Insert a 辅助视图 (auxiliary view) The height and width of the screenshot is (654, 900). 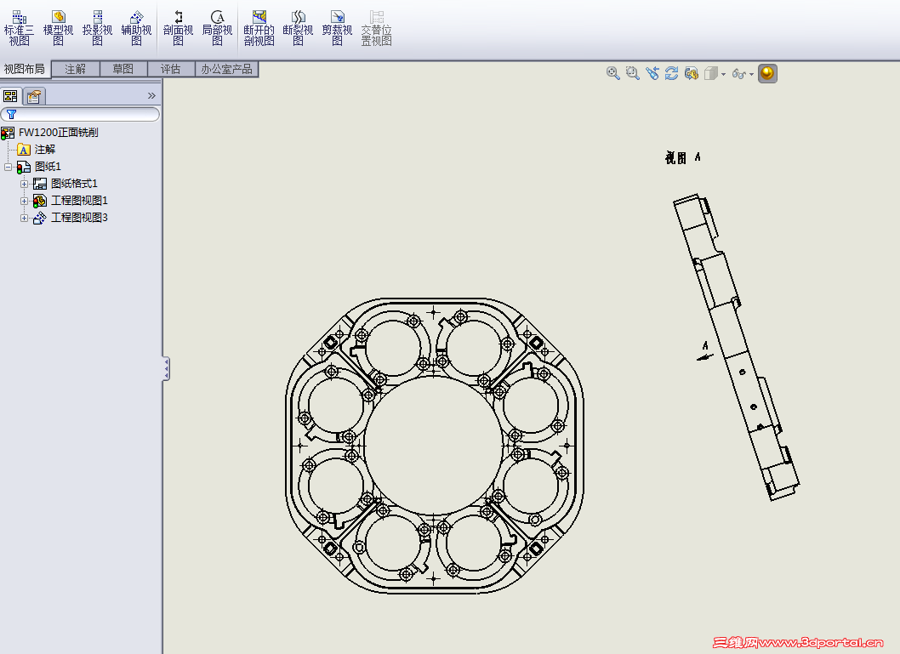(136, 27)
